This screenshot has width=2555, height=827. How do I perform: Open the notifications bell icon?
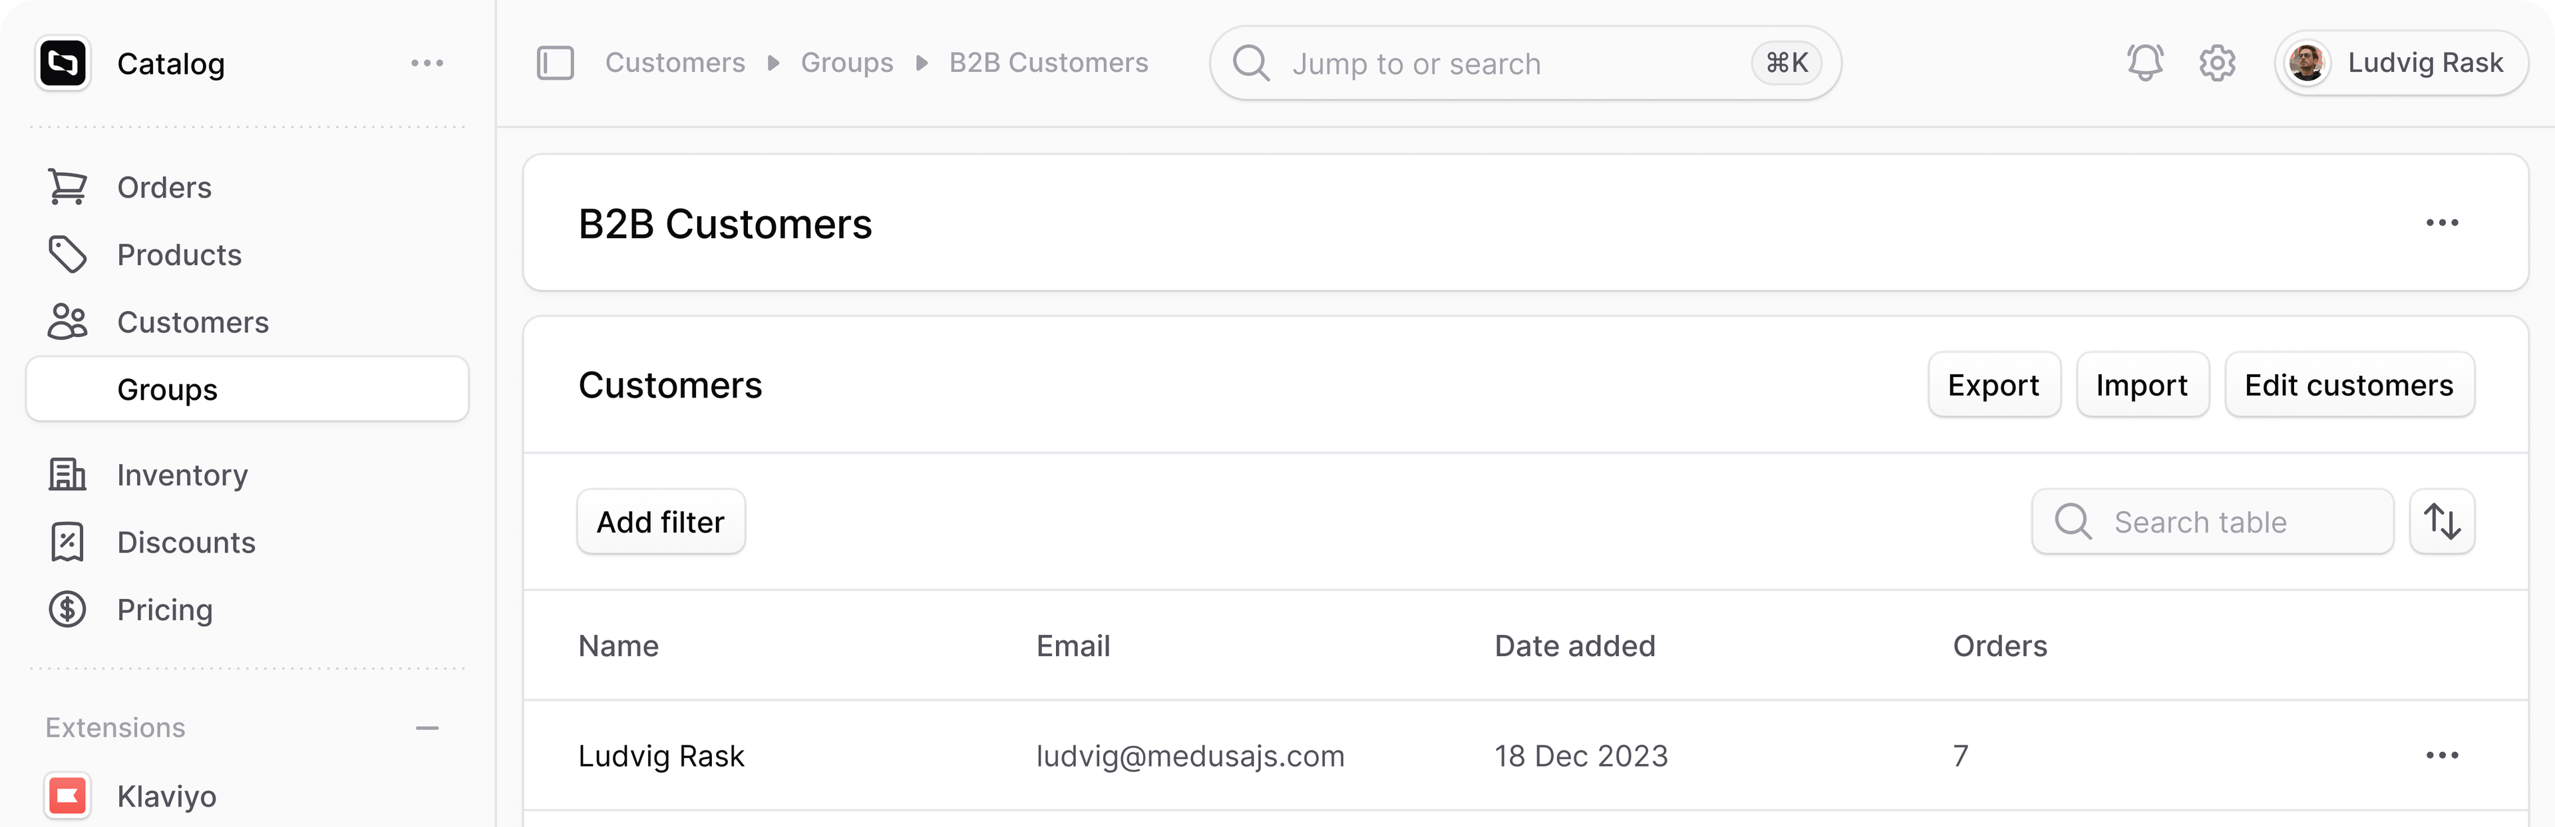(2144, 63)
